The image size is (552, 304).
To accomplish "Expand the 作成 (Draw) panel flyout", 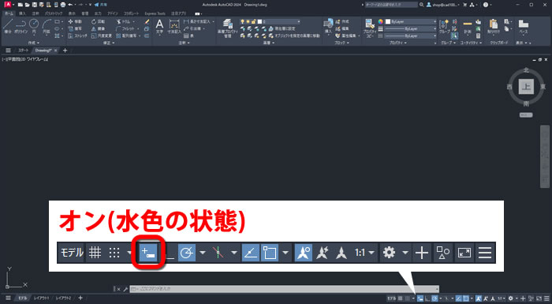I will click(34, 43).
